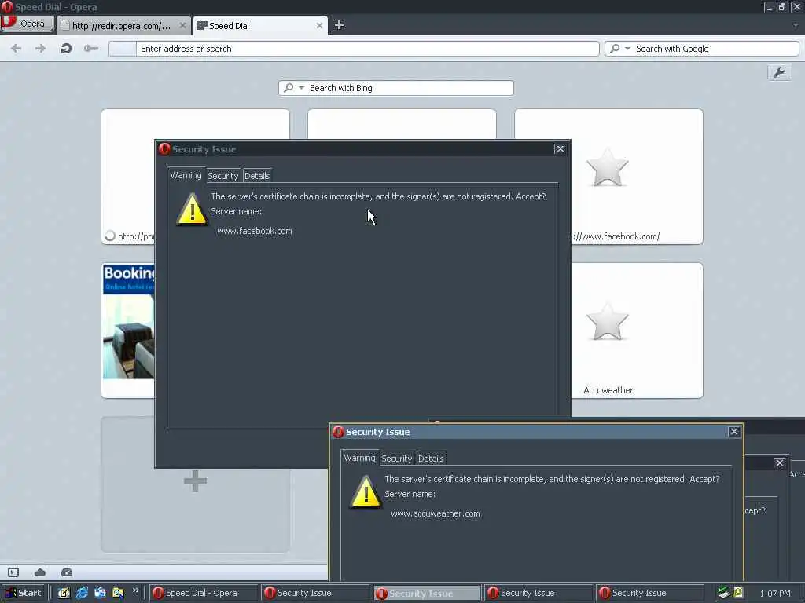The width and height of the screenshot is (805, 603).
Task: Launch Internet Explorer from quick launch
Action: pyautogui.click(x=82, y=594)
